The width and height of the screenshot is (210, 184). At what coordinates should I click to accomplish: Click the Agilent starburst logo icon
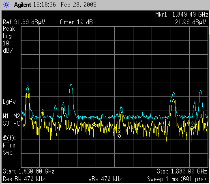click(x=6, y=5)
